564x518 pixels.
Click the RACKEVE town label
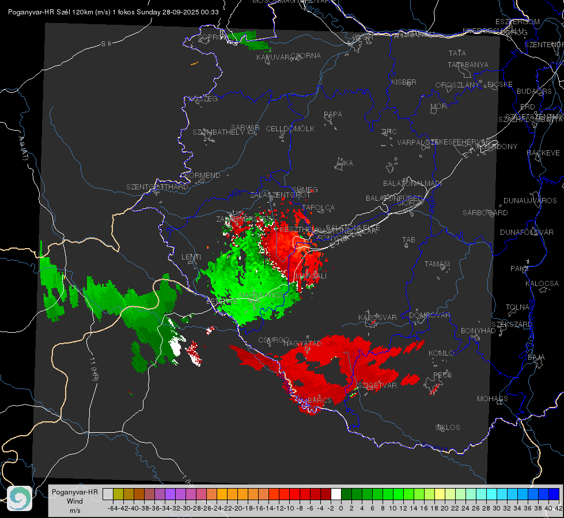point(543,153)
